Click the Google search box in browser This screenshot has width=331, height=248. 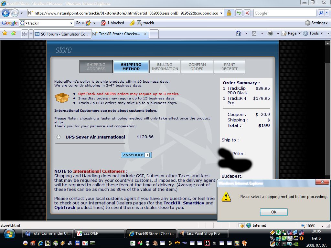click(284, 13)
